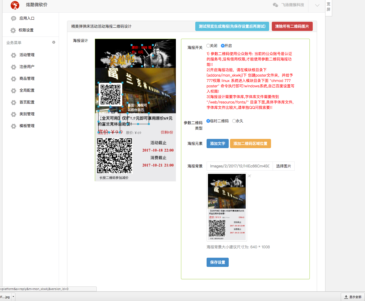Click the 添加文字 button

(x=218, y=144)
